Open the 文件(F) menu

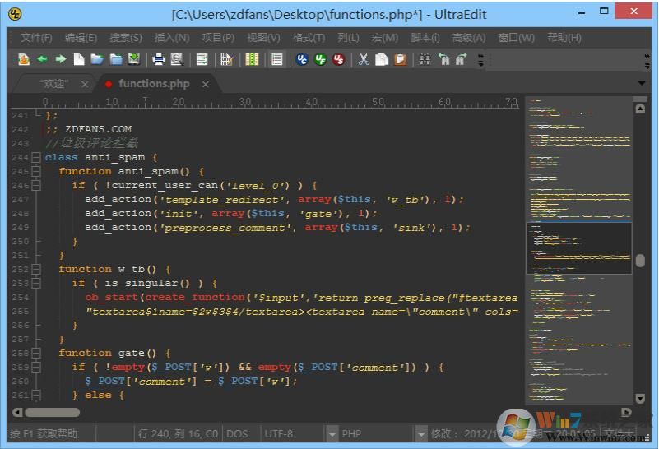pyautogui.click(x=36, y=38)
